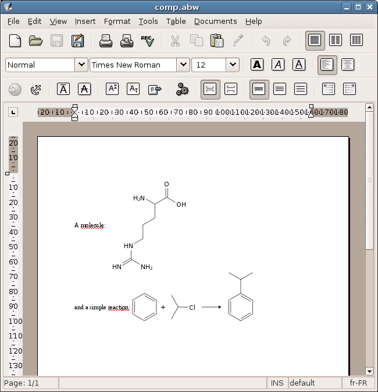
Task: Run the spell check tool
Action: coord(147,41)
